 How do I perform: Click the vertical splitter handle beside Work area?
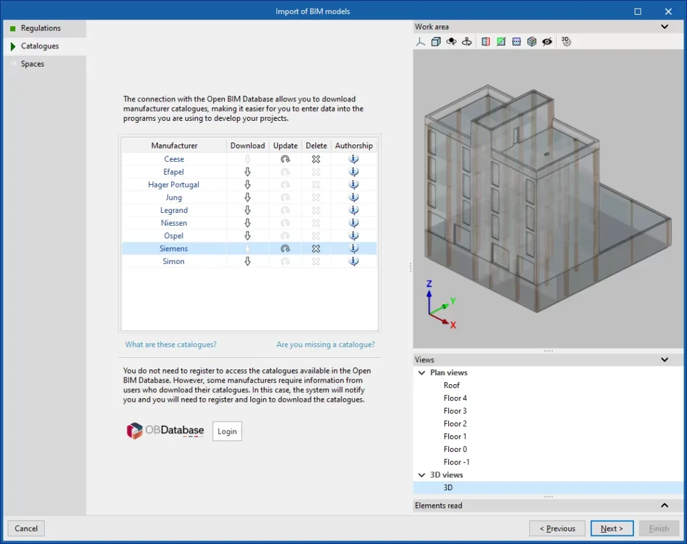click(x=411, y=267)
